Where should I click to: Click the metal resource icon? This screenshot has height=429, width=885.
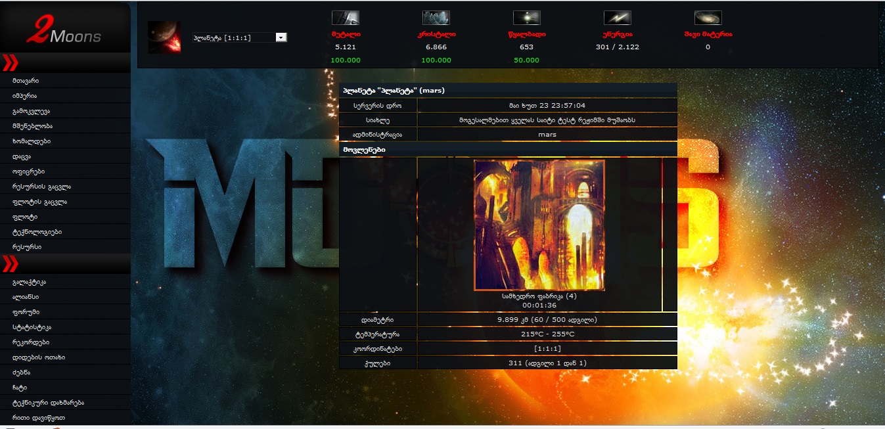coord(345,18)
